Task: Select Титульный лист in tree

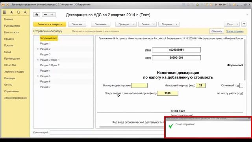Action: pyautogui.click(x=49, y=38)
